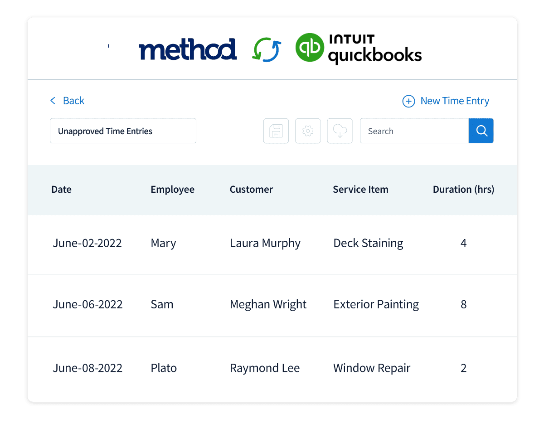Viewport: 544px width, 429px height.
Task: Click the green-blue sync arrows icon
Action: [267, 50]
